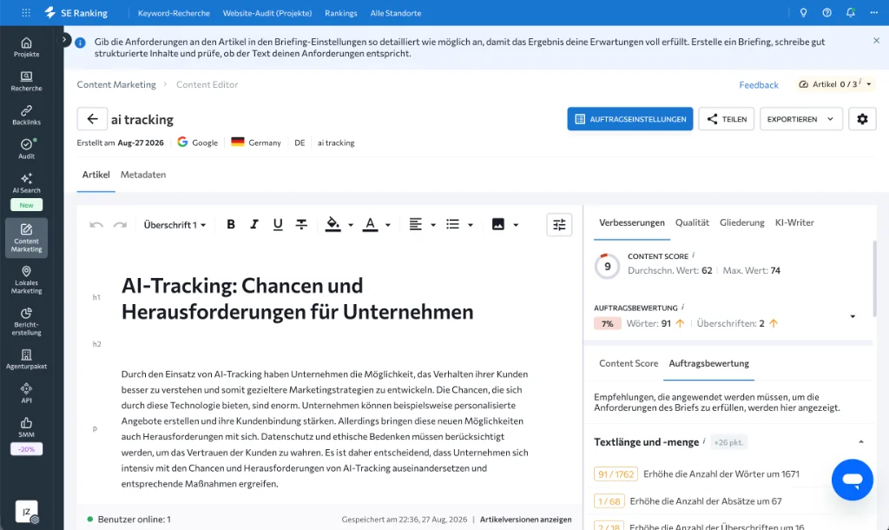Image resolution: width=889 pixels, height=530 pixels.
Task: Go to Projekte in sidebar
Action: point(27,47)
